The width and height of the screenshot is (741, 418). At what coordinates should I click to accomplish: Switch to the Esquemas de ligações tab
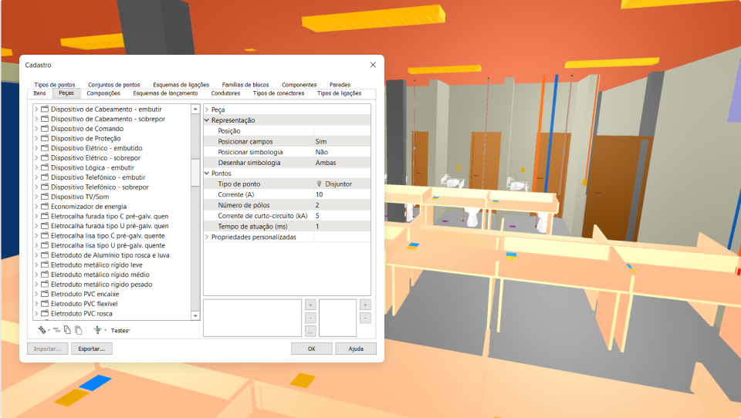tap(181, 85)
